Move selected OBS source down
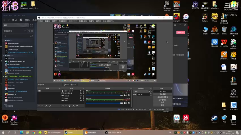The width and height of the screenshot is (241, 135). point(77,106)
